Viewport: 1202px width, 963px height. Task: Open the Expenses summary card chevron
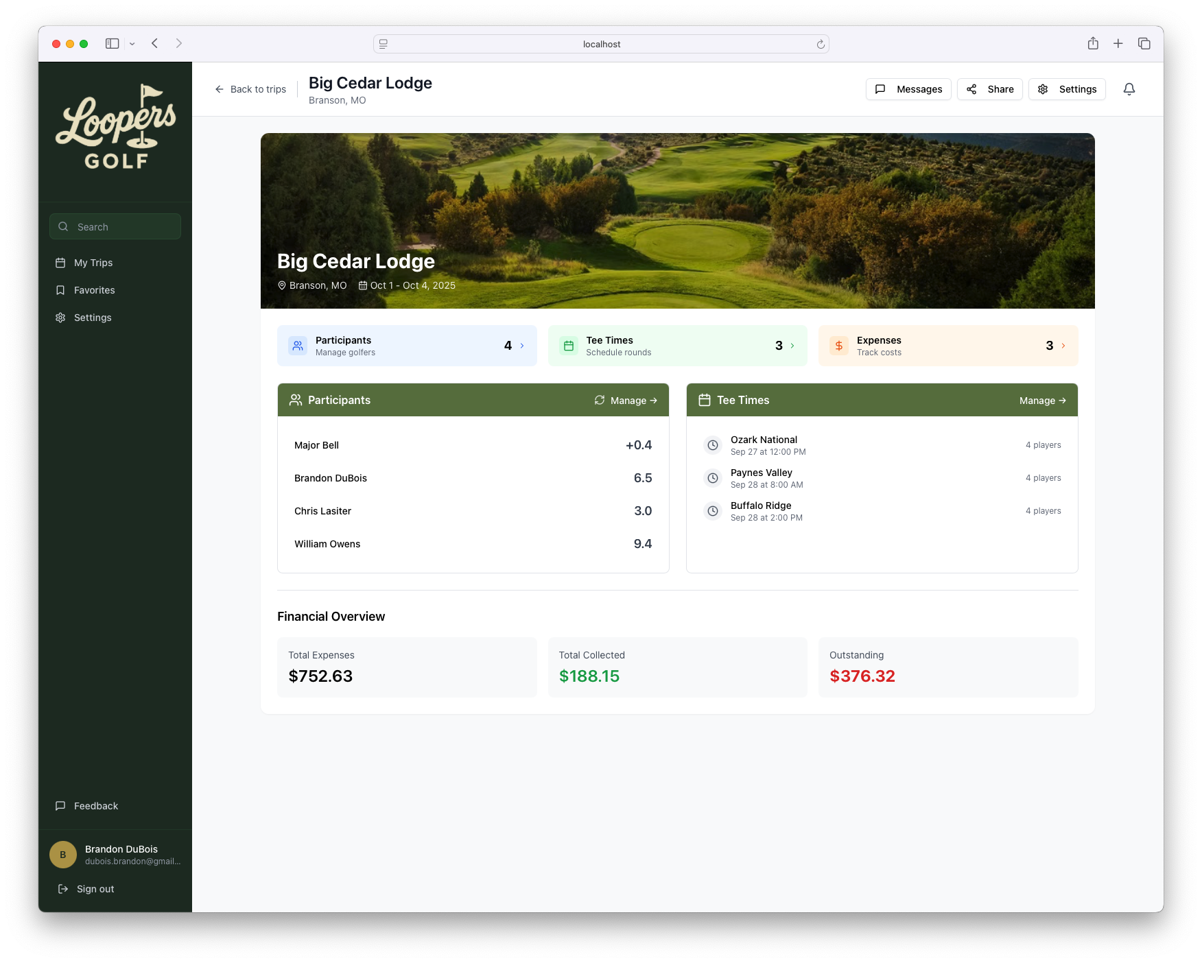pyautogui.click(x=1063, y=346)
